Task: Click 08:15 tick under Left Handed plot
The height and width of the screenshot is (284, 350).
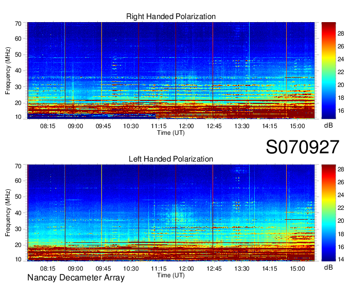Action: pos(47,269)
